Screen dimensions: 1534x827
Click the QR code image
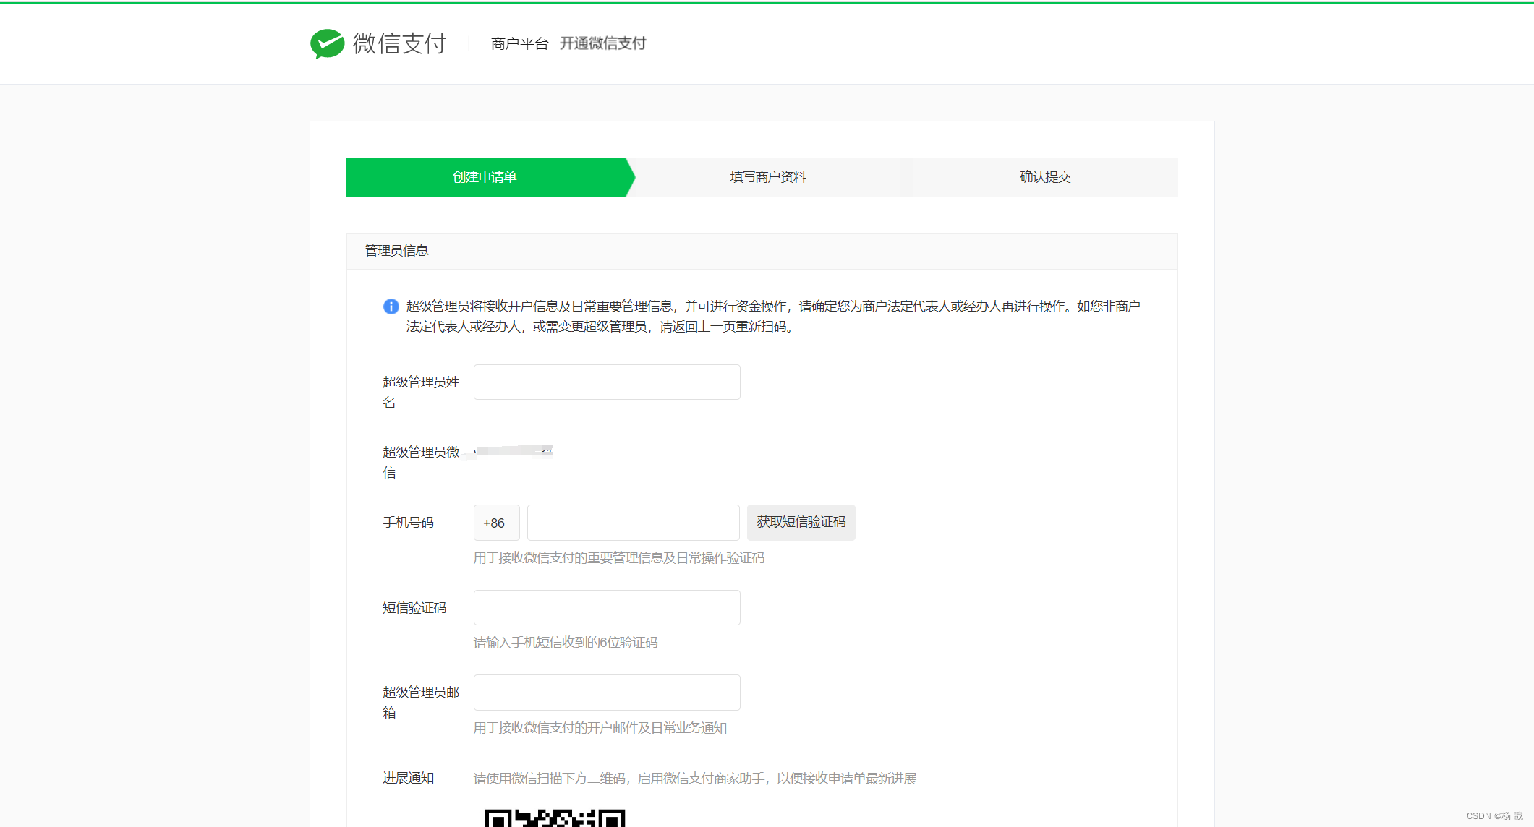[554, 818]
